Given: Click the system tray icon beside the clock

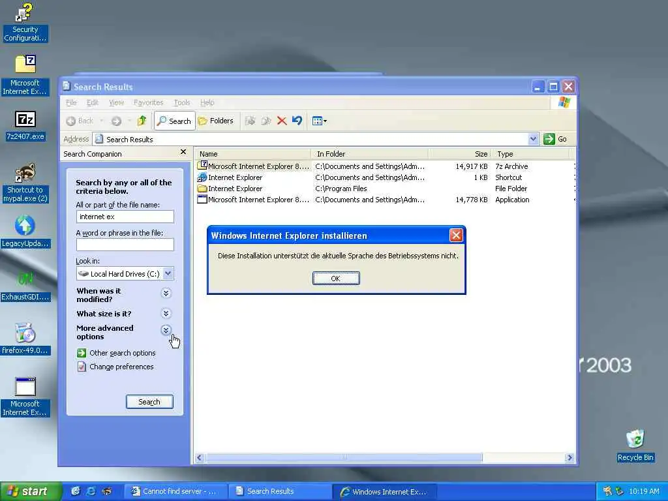Looking at the screenshot, I should click(x=620, y=491).
